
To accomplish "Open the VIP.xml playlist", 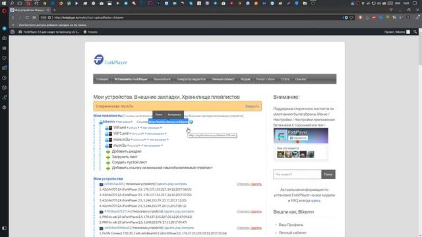I will point(119,128).
